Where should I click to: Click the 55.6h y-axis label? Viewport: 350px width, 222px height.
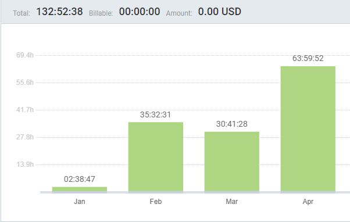point(25,83)
